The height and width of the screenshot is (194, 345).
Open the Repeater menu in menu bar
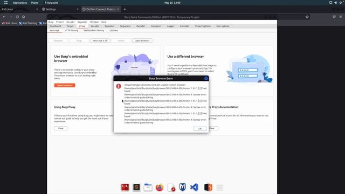[82, 22]
